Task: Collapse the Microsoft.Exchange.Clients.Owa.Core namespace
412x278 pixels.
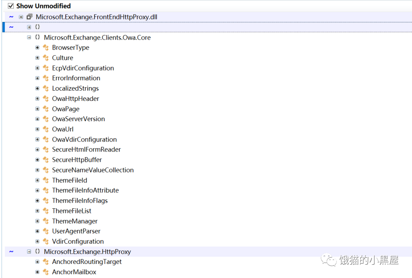Action: 29,37
